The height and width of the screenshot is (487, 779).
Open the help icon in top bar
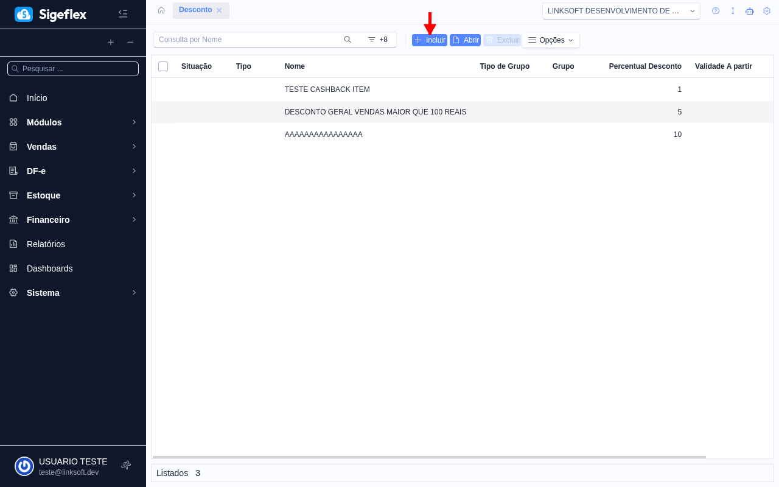(715, 10)
